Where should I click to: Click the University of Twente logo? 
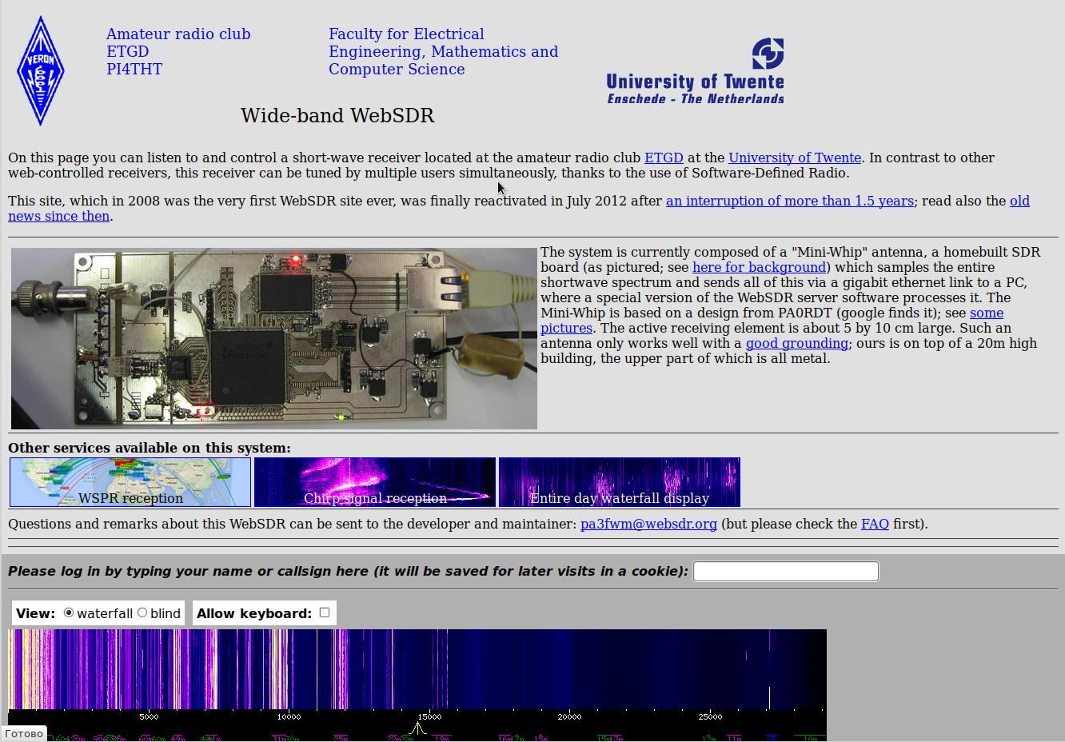pyautogui.click(x=695, y=71)
